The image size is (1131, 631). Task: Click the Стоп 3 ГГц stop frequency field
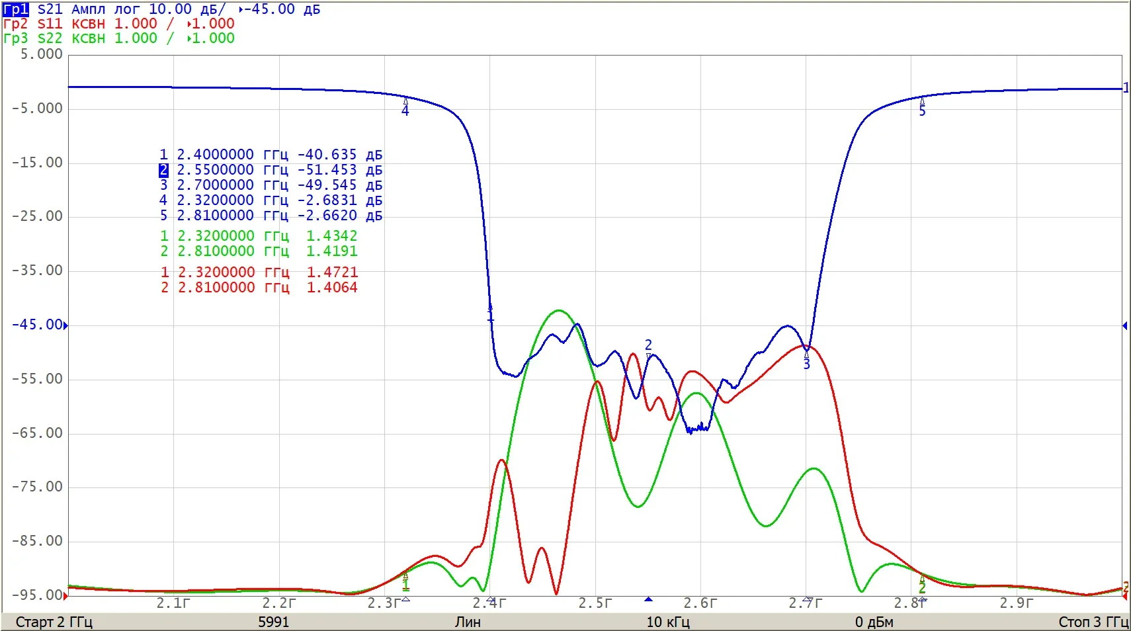[1093, 622]
